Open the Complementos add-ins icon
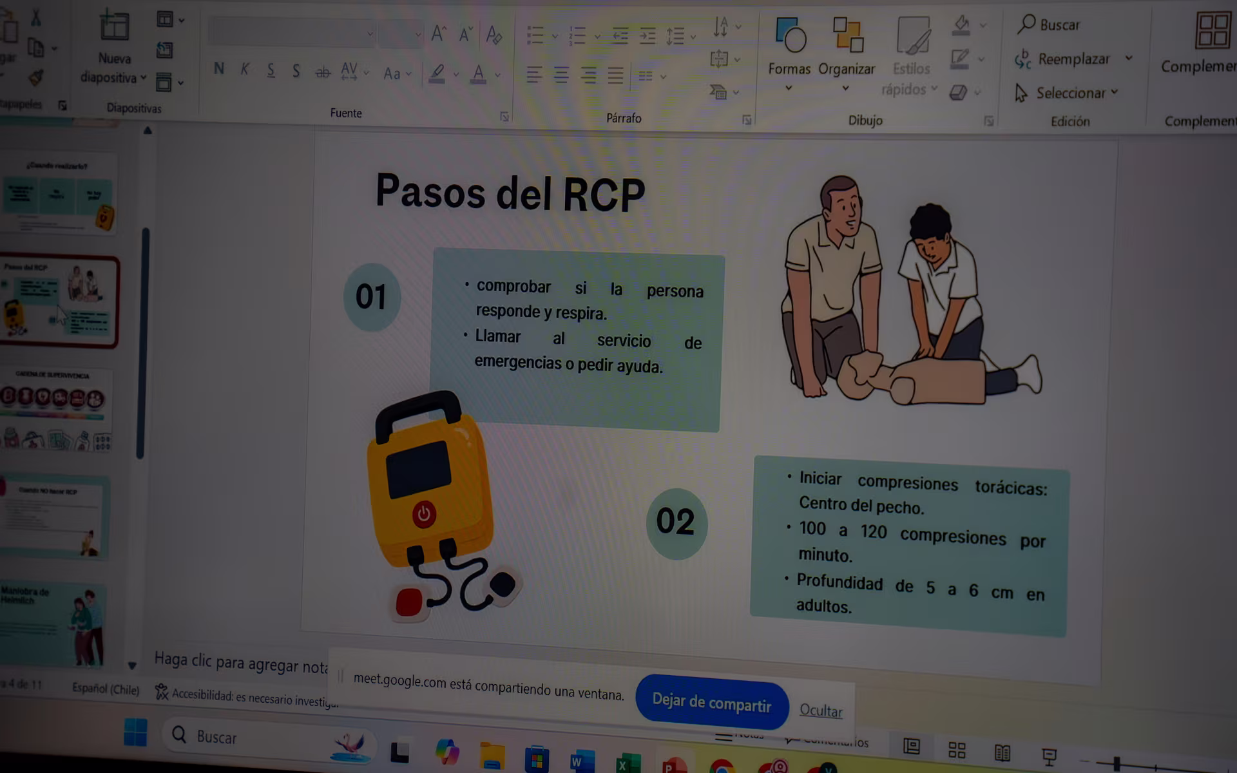Viewport: 1237px width, 773px height. (1213, 30)
